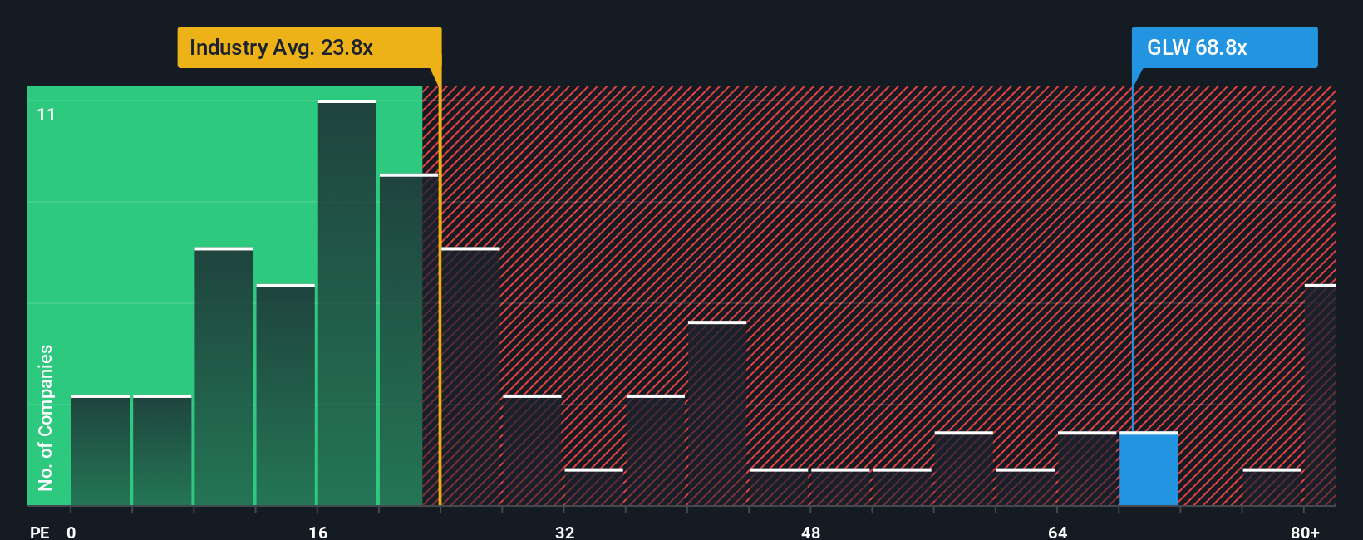Click the GLW 68.8x label

point(1224,47)
